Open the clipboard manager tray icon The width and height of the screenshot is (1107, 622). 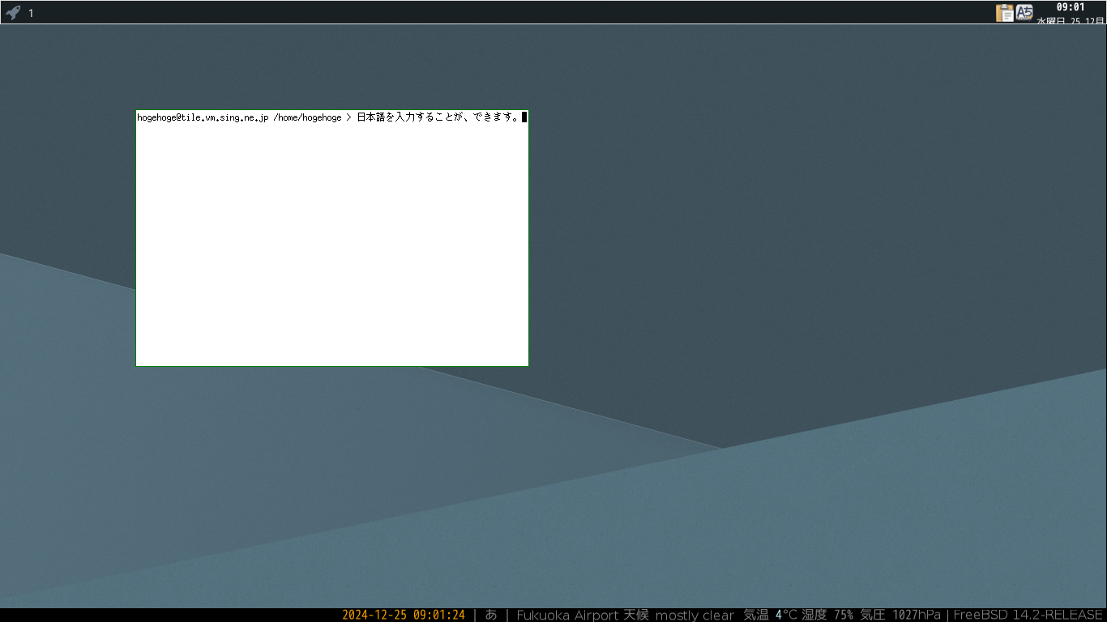point(1005,13)
